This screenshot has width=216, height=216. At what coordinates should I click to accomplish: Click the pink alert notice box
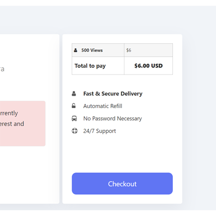(23, 123)
